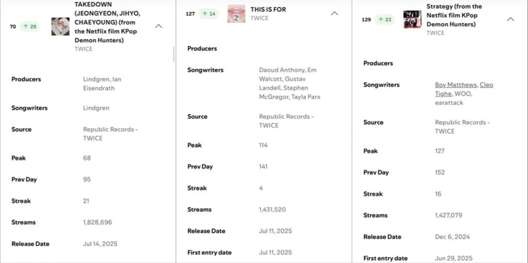Open the Boy Matthews songwriter link
This screenshot has width=528, height=263.
454,85
